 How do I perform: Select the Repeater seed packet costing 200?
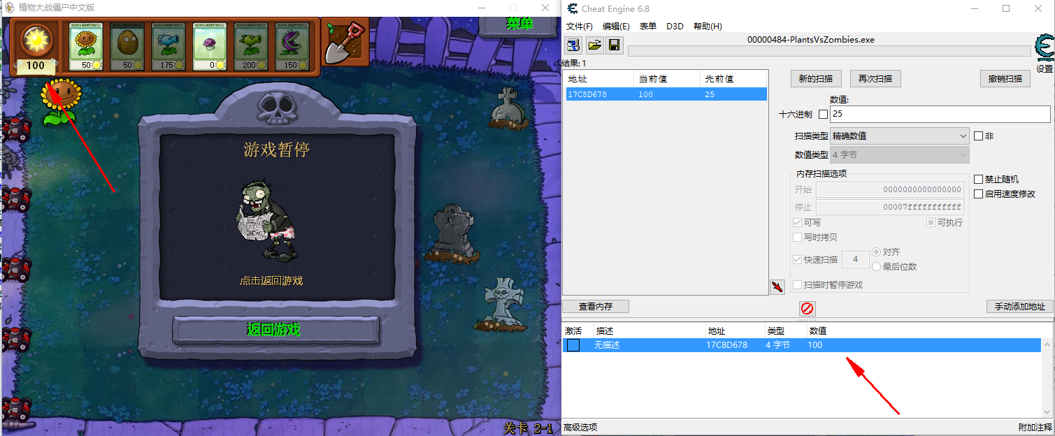(251, 47)
